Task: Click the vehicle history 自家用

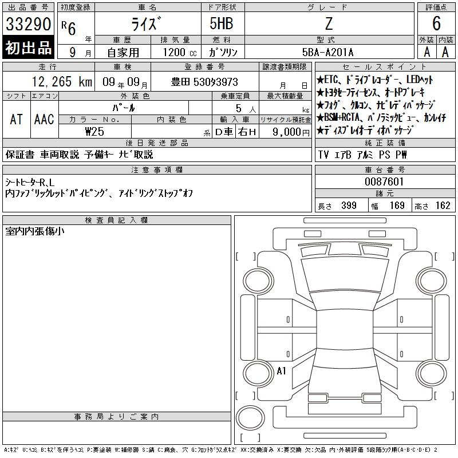Action: tap(123, 53)
